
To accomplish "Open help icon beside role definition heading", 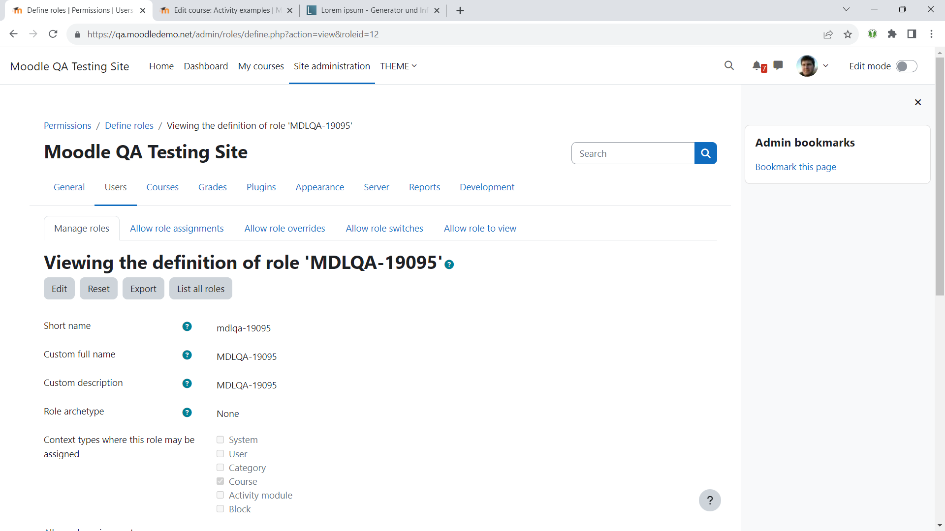I will [449, 265].
